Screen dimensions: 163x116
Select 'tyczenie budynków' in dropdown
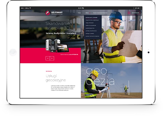[90, 28]
